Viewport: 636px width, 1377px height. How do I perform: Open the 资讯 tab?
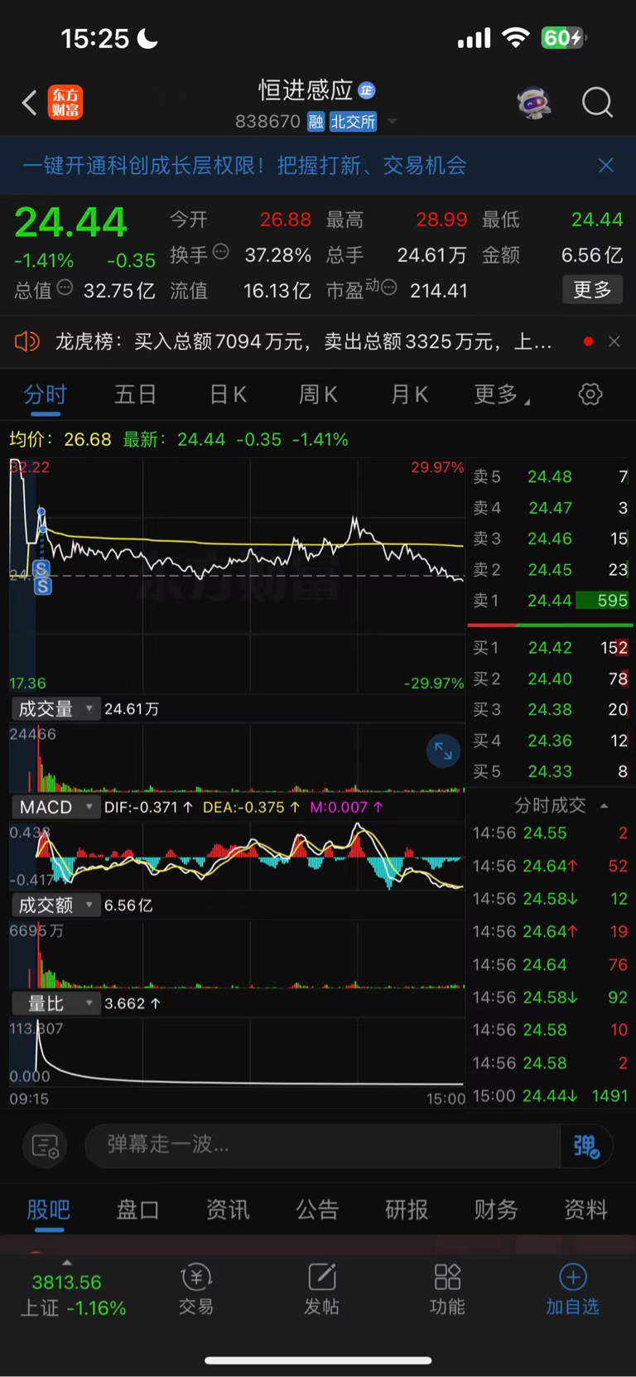[228, 1210]
